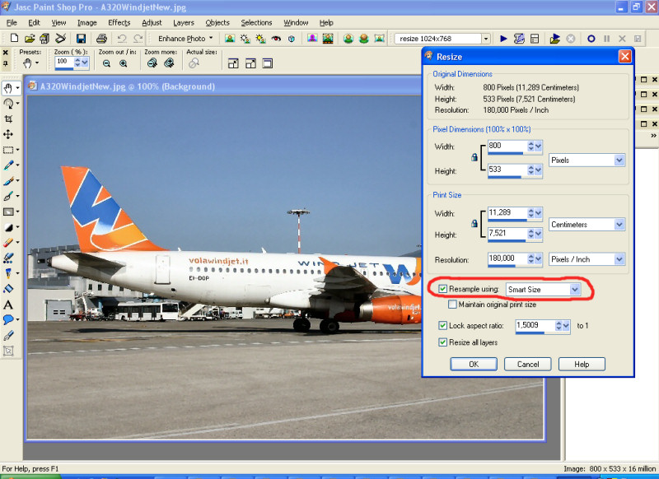Select the Dropper tool

click(x=8, y=165)
